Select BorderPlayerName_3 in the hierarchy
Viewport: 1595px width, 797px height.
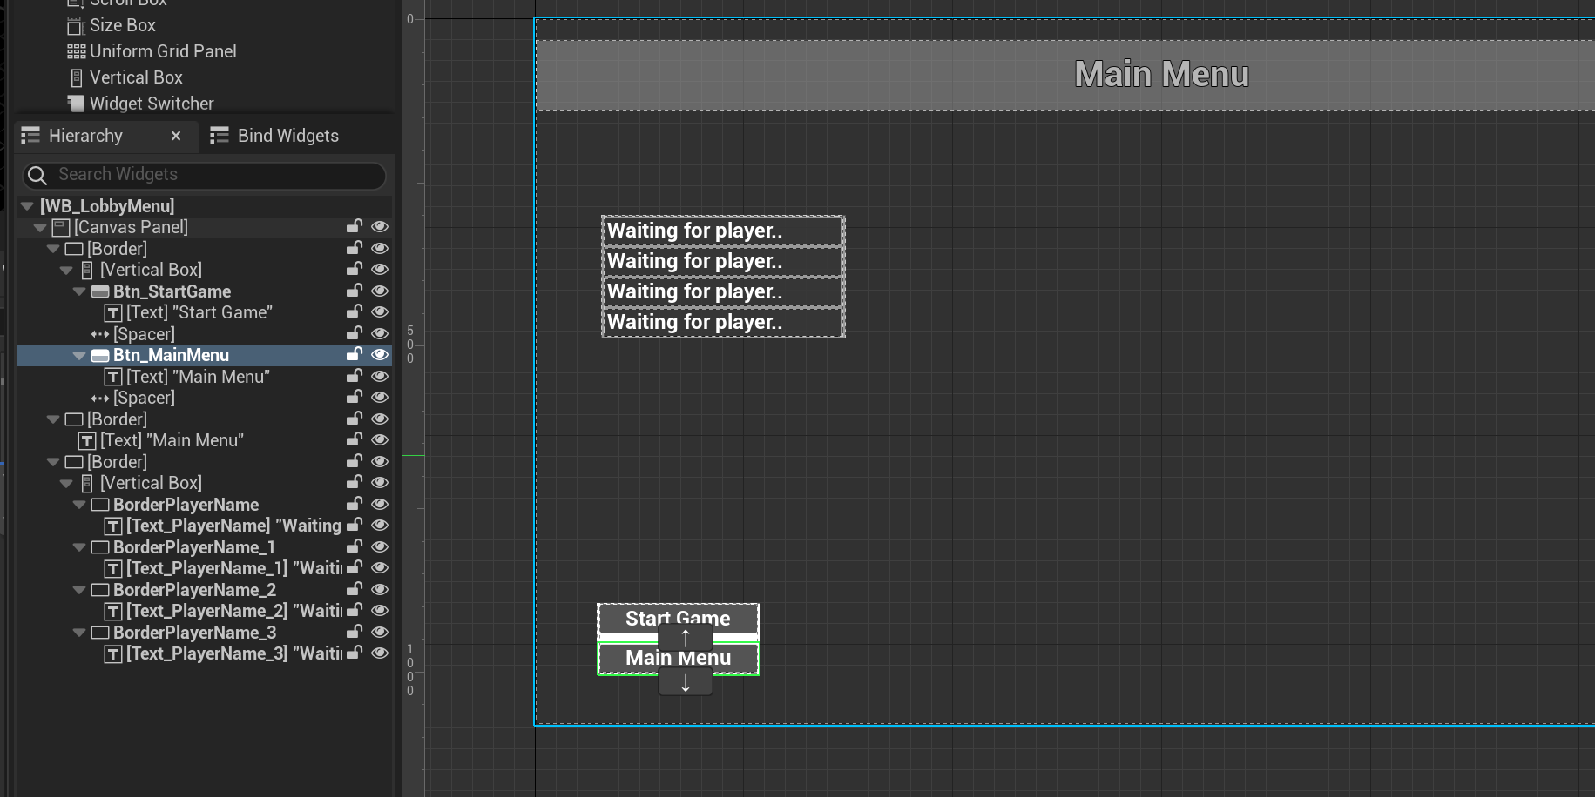204,633
